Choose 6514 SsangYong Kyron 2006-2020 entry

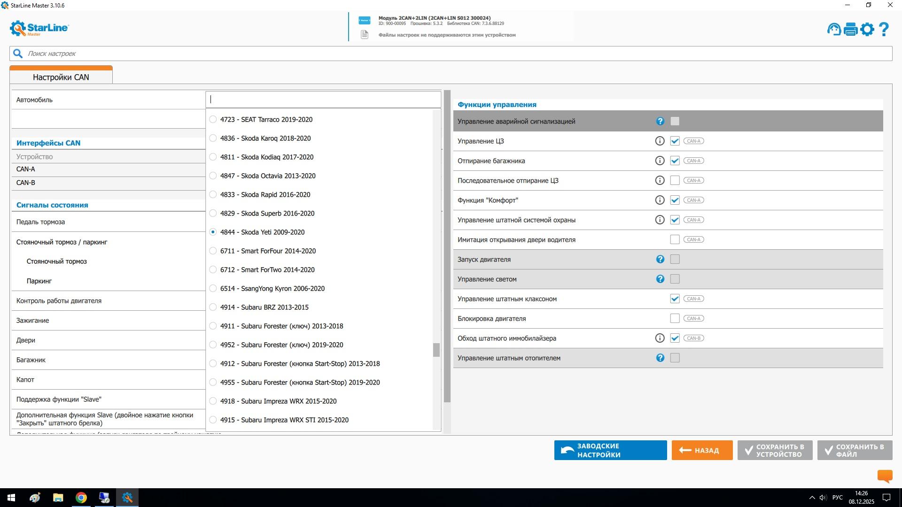(x=213, y=288)
